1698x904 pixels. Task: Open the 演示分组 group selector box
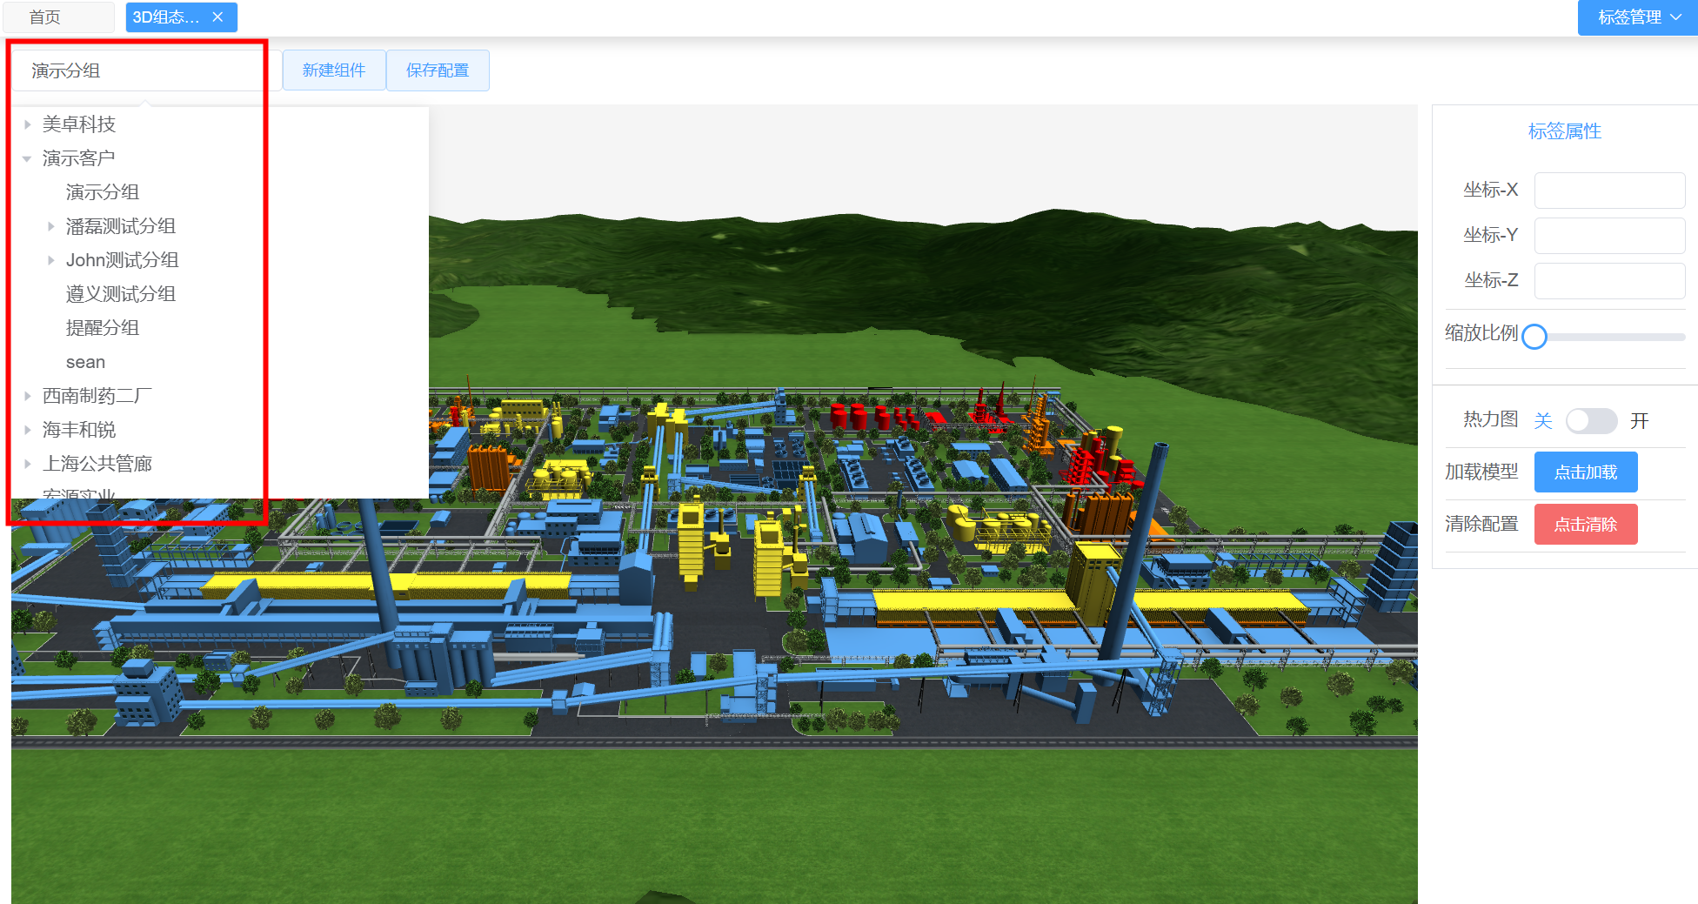[139, 70]
